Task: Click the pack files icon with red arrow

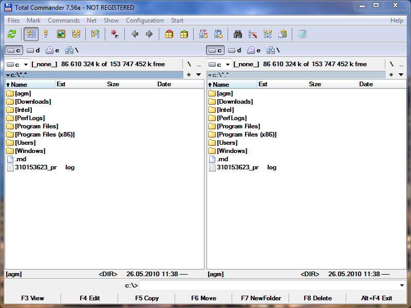Action: coord(169,34)
